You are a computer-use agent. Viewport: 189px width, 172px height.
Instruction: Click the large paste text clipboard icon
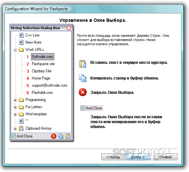pos(83,64)
